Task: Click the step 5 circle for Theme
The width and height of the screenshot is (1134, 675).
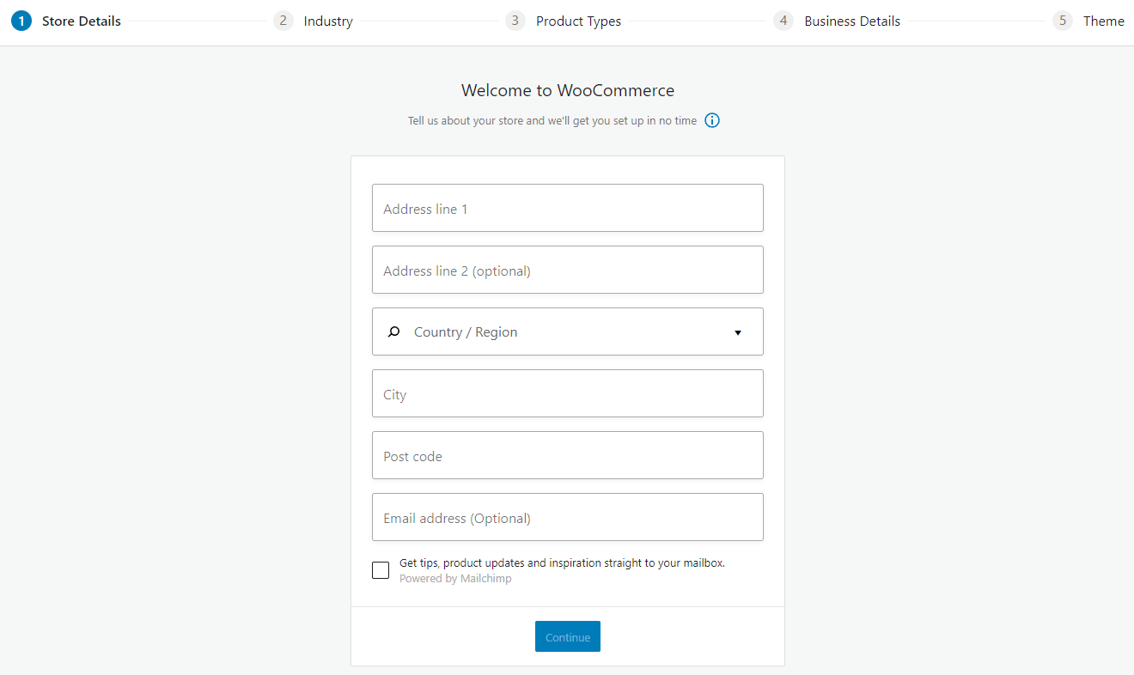Action: [x=1063, y=20]
